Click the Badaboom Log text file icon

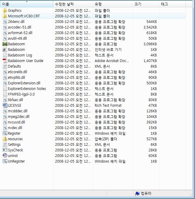point(5,55)
